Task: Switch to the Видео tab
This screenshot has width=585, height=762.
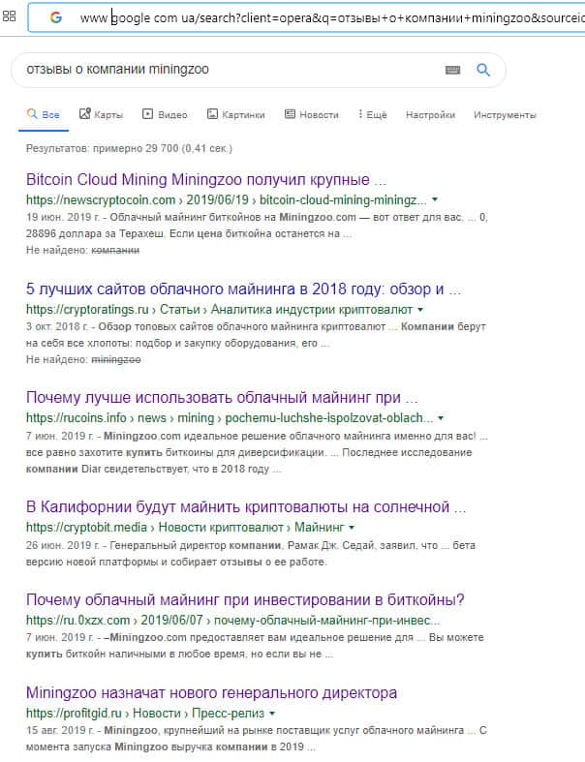Action: (x=165, y=114)
